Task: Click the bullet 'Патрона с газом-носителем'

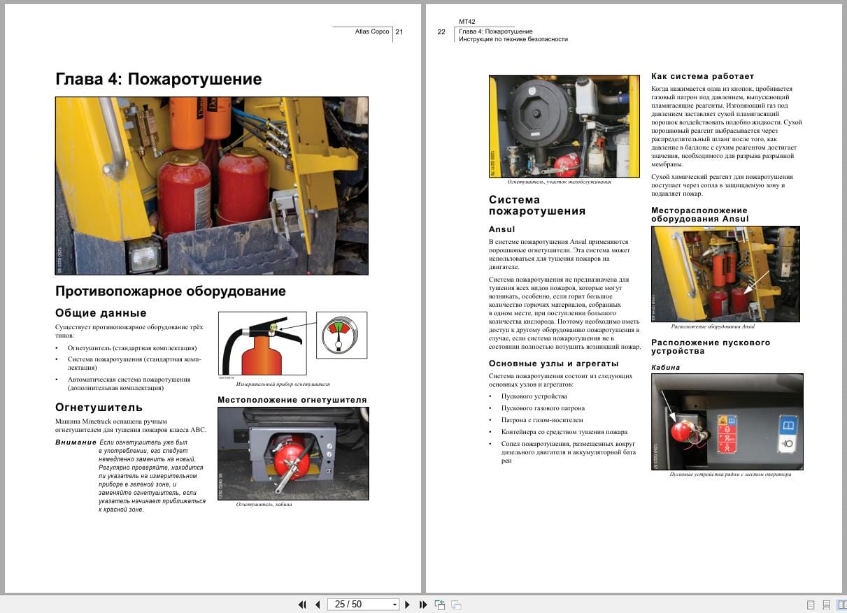Action: 542,420
